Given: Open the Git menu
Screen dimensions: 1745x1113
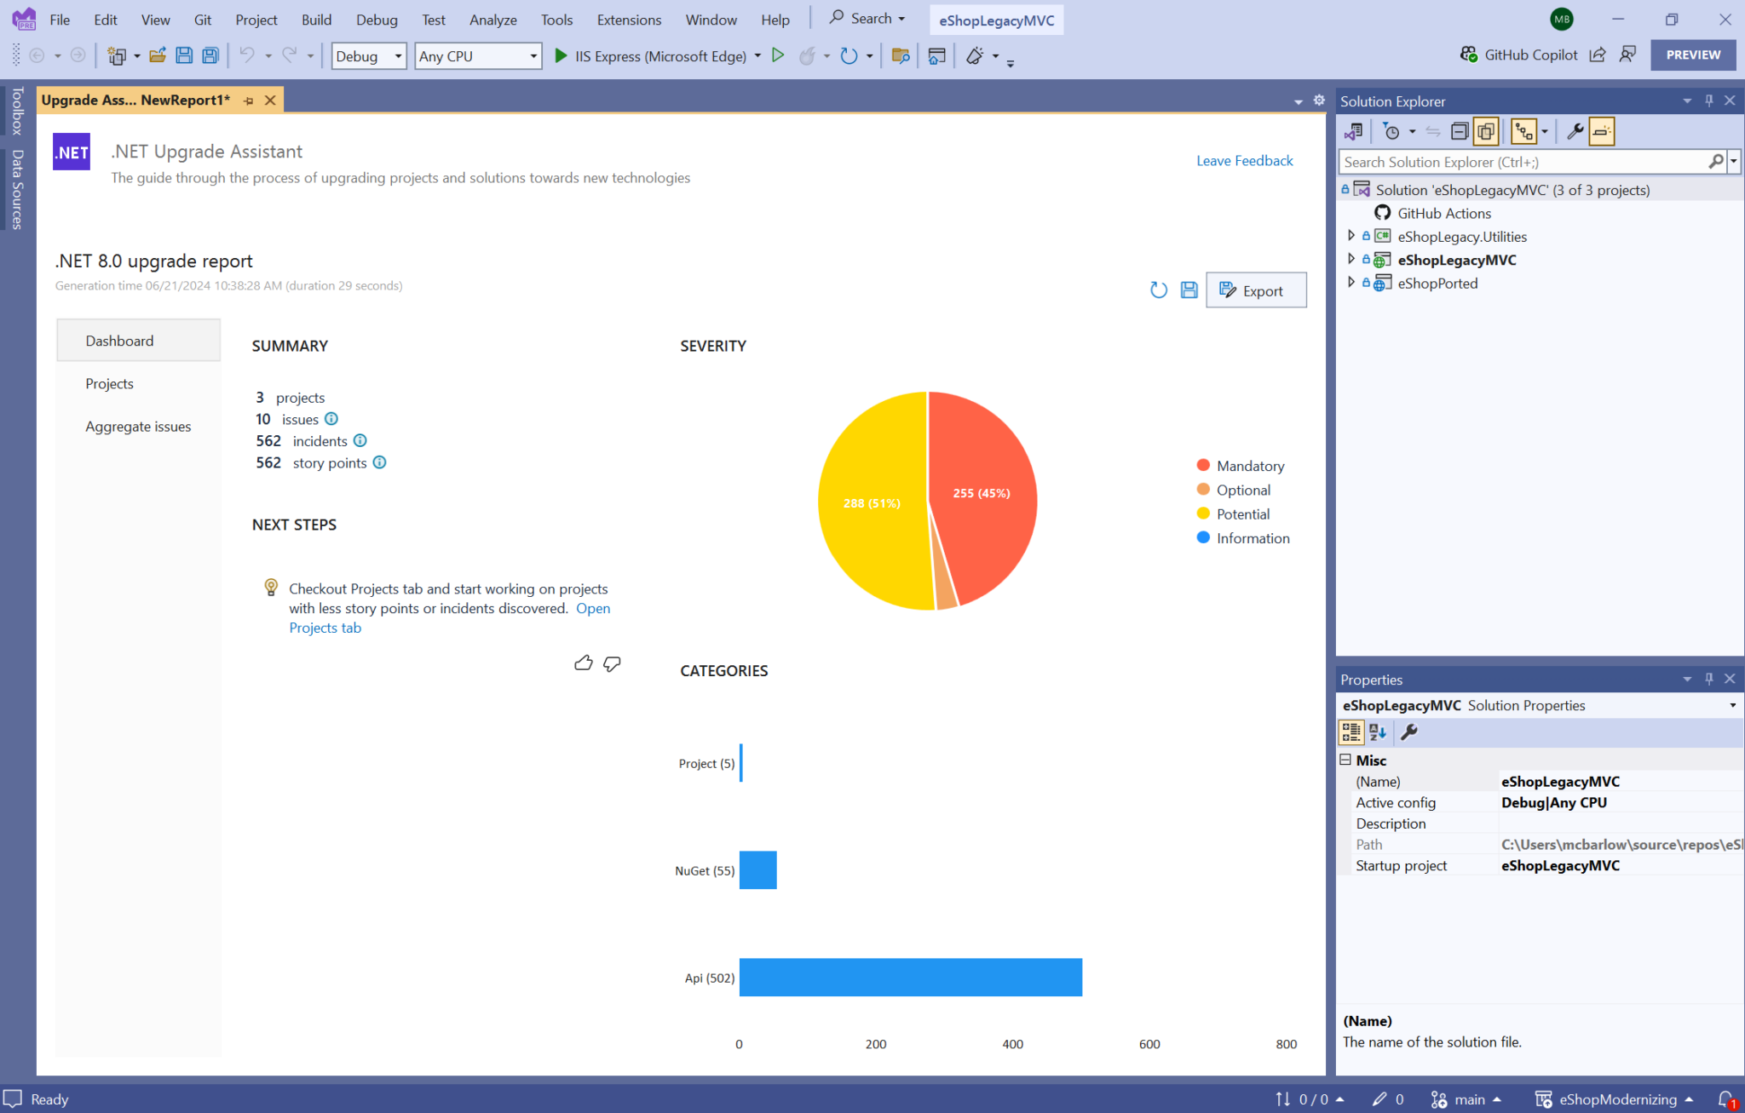Looking at the screenshot, I should 202,19.
